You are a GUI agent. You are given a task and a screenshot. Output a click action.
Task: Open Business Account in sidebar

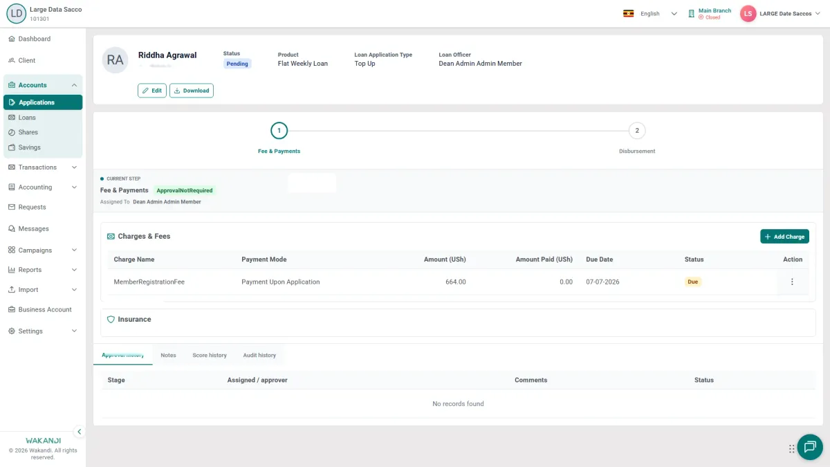coord(45,309)
